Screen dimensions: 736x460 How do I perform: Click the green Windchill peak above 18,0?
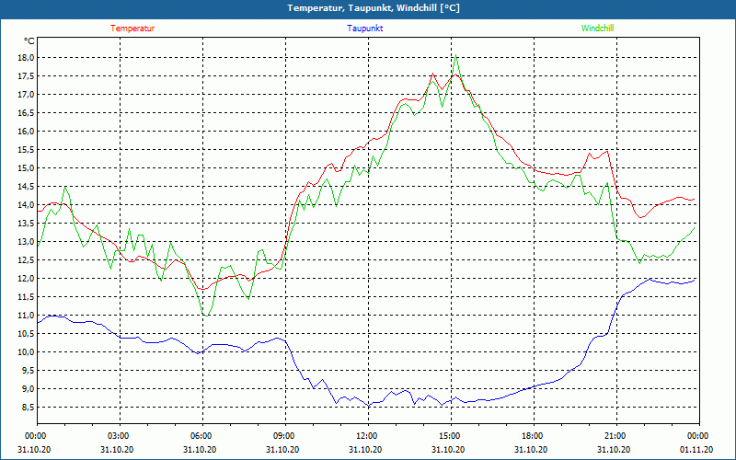[455, 55]
